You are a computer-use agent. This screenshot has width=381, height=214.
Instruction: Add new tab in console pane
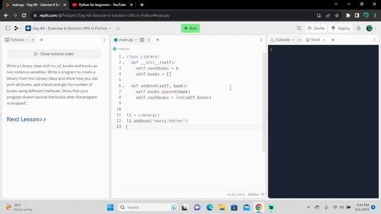[x=333, y=40]
